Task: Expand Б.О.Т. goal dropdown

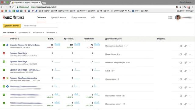Action: pos(114,71)
